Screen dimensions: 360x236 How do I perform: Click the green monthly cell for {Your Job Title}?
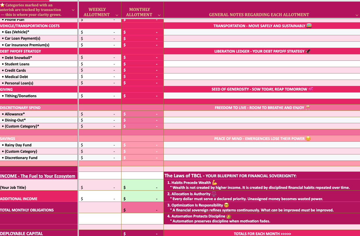click(142, 185)
